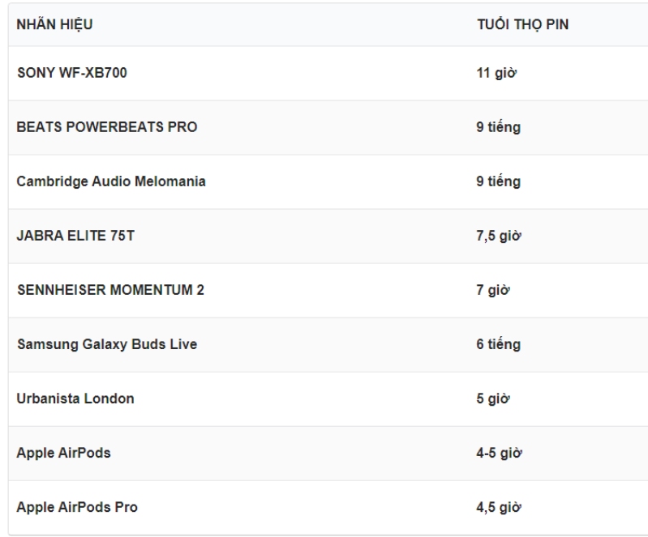Select the SONY WF-XB700 cell
Screen dimensions: 648x537
(x=72, y=73)
